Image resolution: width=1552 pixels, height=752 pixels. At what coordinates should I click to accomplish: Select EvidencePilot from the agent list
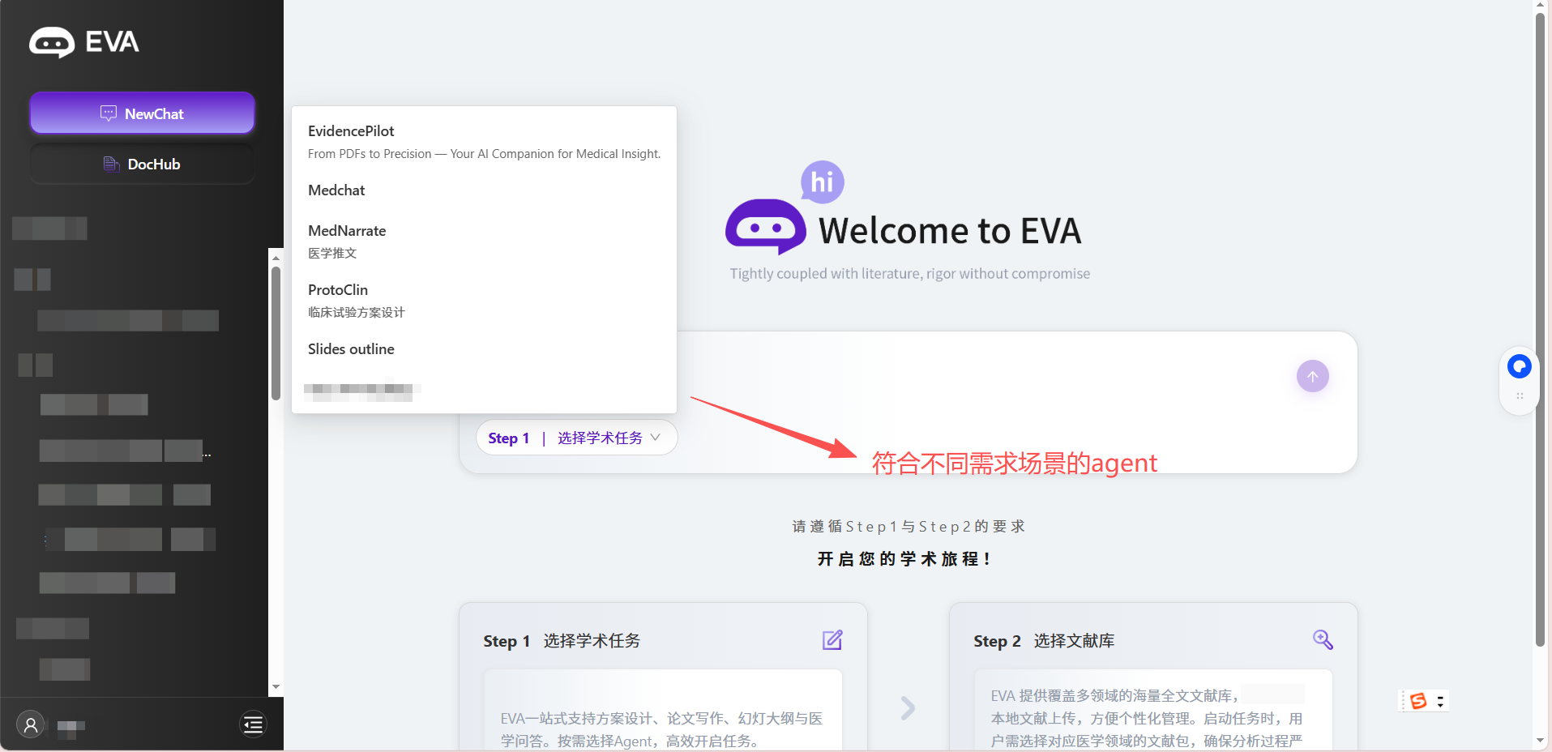click(351, 131)
